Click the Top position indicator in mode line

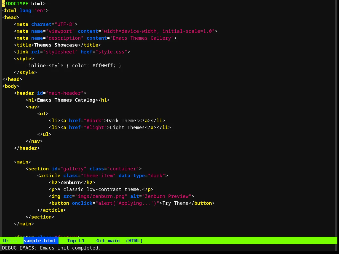[72, 241]
